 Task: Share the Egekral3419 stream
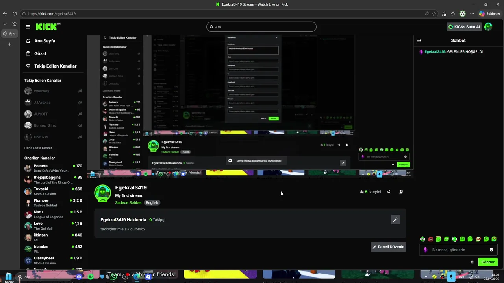(389, 192)
